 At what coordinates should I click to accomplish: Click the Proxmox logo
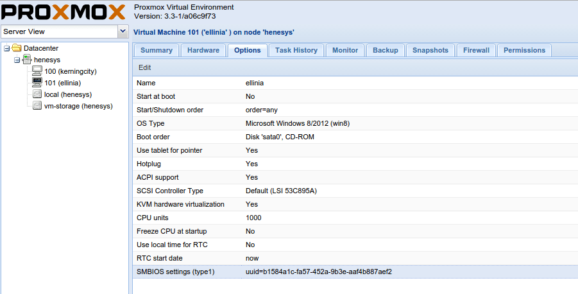click(x=64, y=12)
